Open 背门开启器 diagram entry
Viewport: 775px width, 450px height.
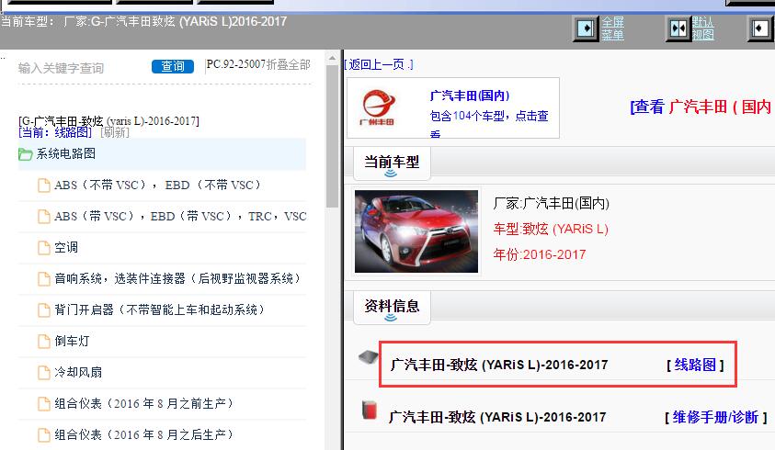pyautogui.click(x=160, y=309)
